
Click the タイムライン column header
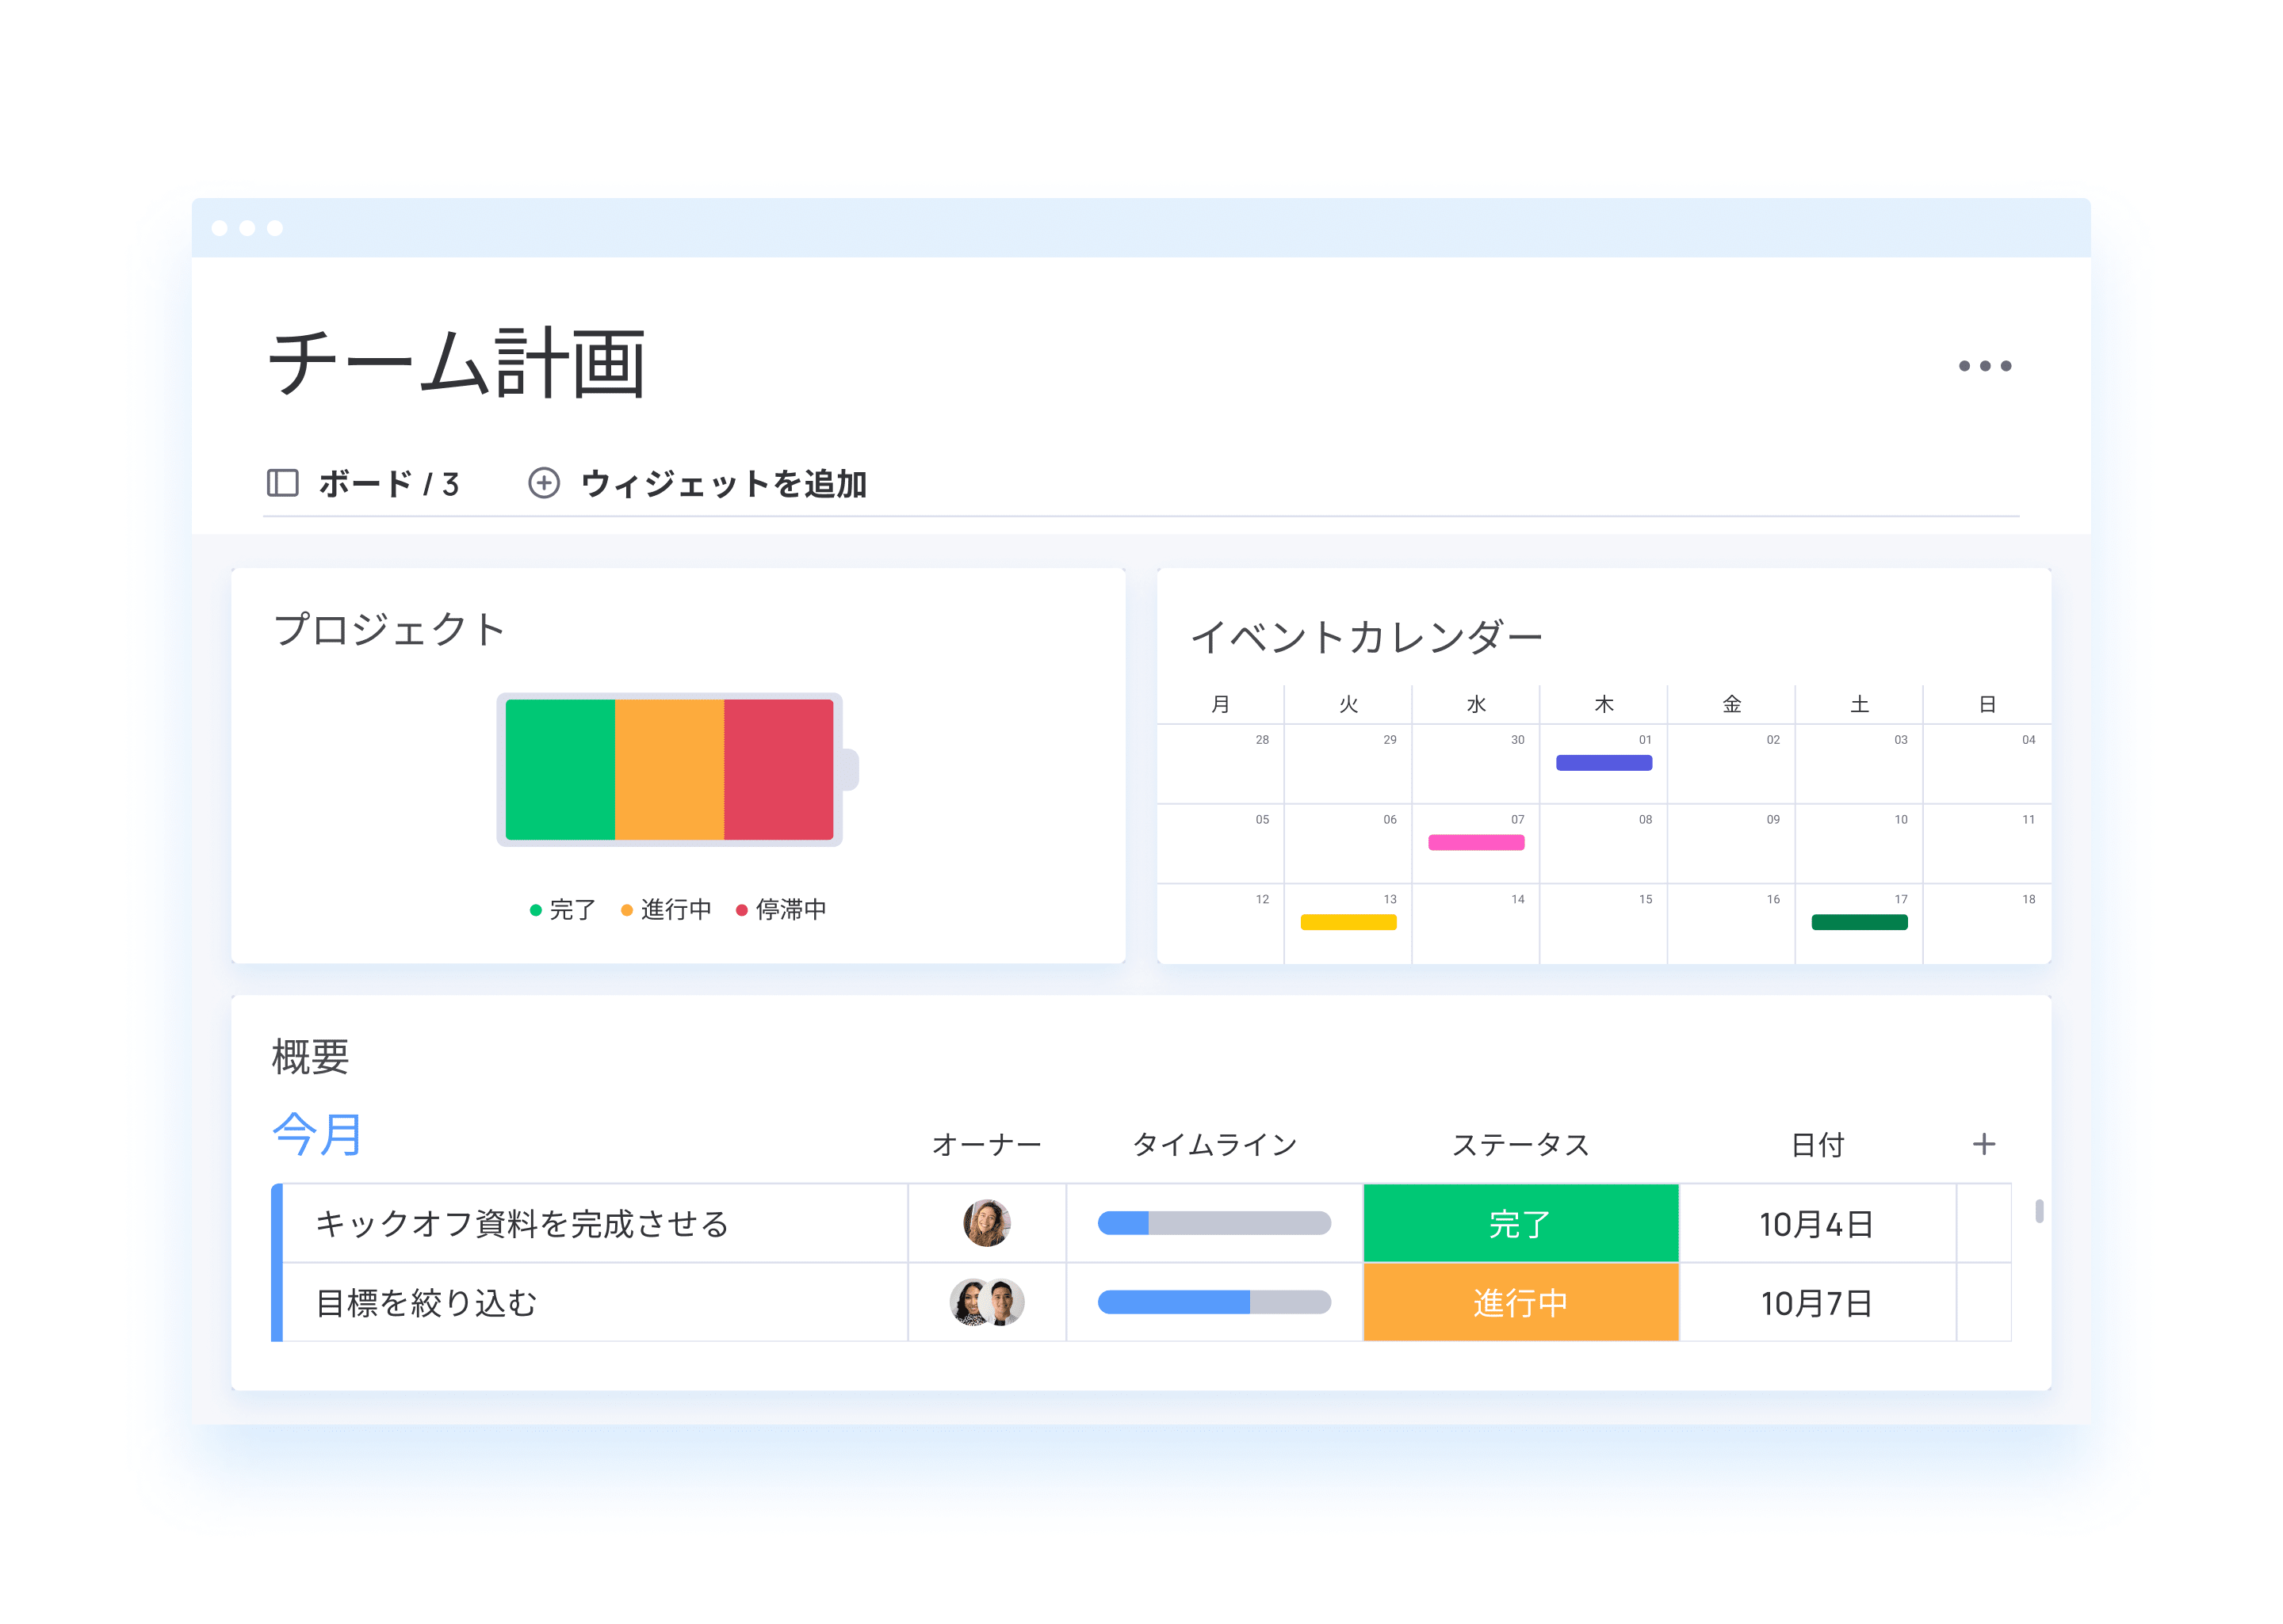click(x=1214, y=1144)
